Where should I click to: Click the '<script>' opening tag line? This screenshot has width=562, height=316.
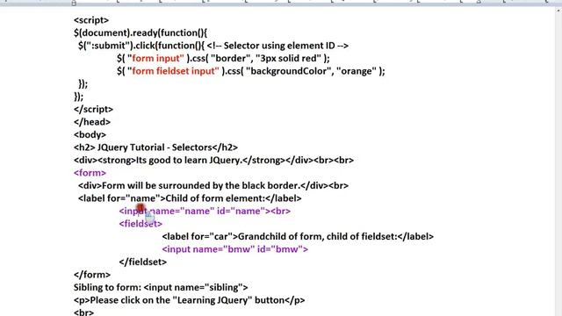(x=91, y=20)
